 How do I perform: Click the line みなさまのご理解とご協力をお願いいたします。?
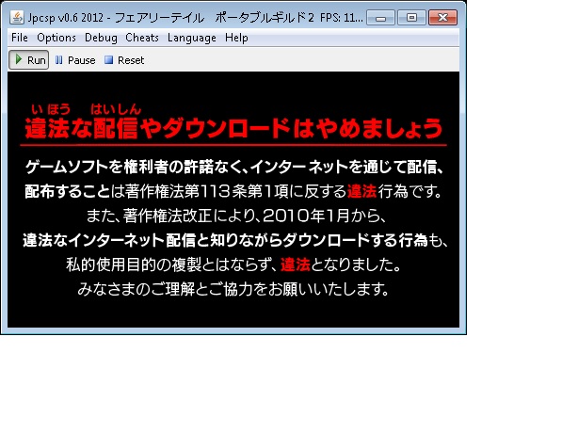[233, 289]
